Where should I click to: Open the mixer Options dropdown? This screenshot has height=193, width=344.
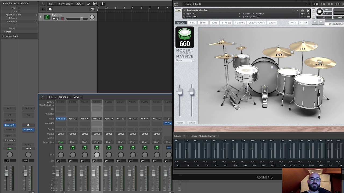(64, 97)
